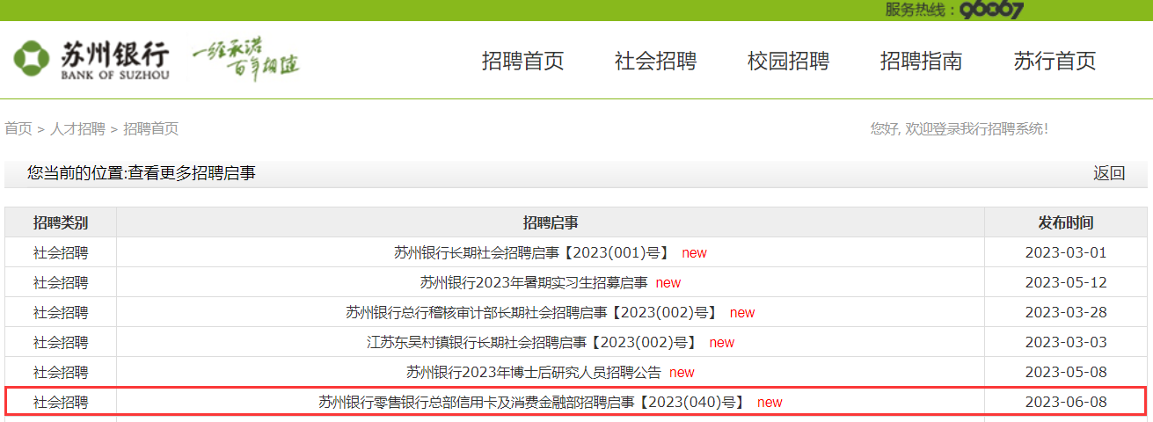Screen dimensions: 1153x422
Task: Click the 发布时间 column header
Action: tap(1066, 222)
